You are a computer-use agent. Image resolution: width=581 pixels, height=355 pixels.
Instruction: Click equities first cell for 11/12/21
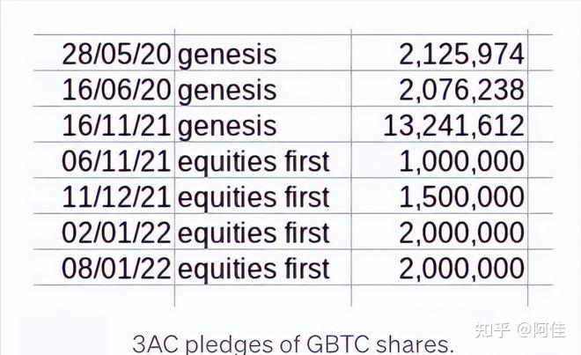pyautogui.click(x=262, y=196)
